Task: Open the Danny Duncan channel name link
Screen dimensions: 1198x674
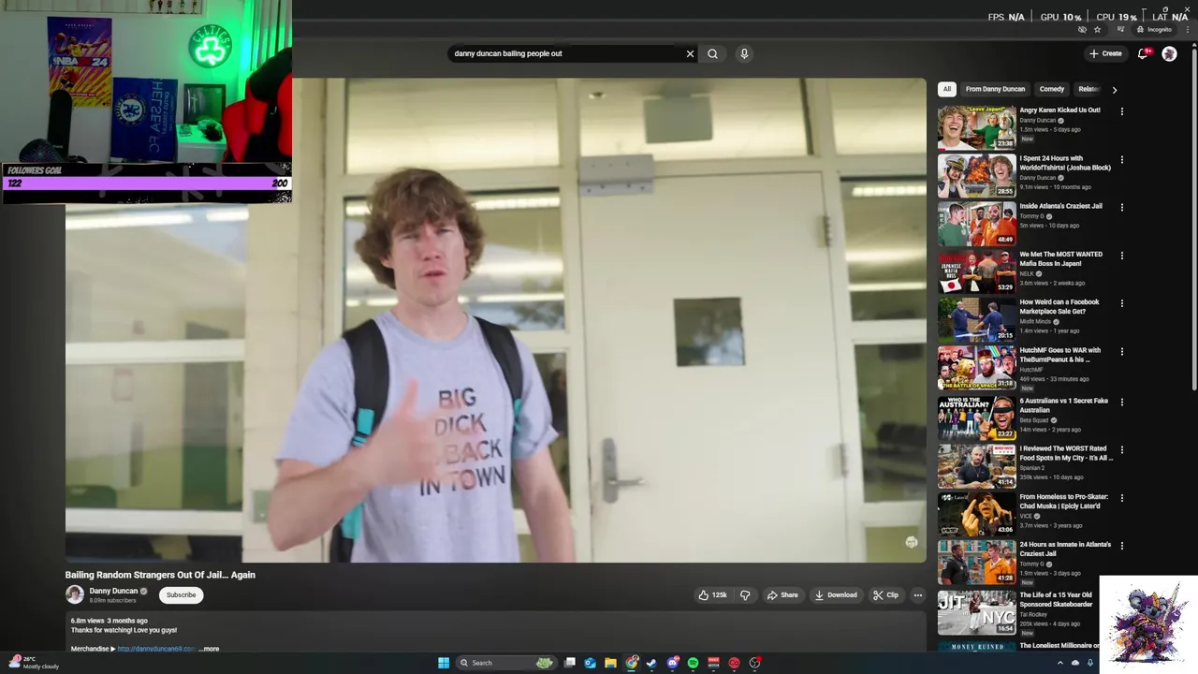Action: tap(113, 591)
